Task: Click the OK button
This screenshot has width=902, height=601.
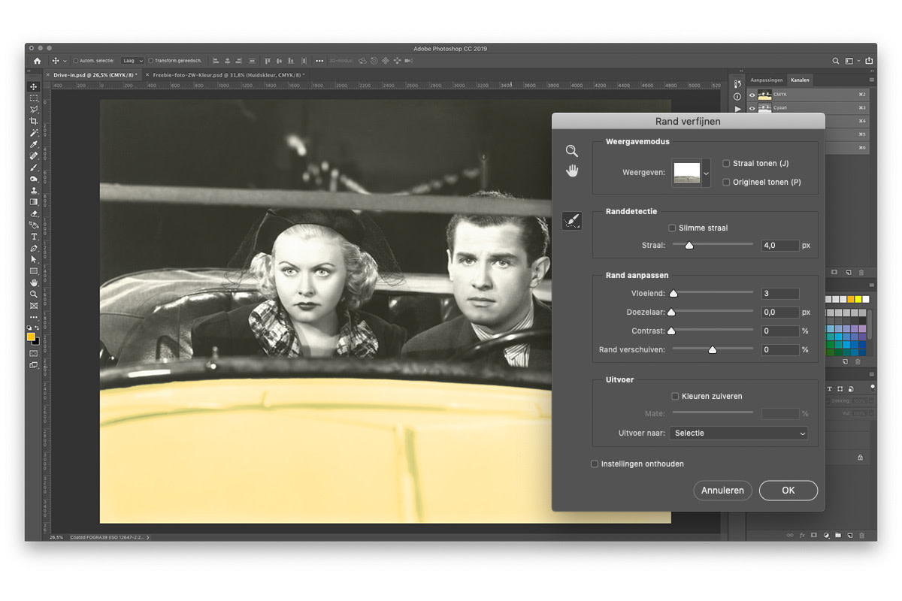Action: click(x=788, y=491)
